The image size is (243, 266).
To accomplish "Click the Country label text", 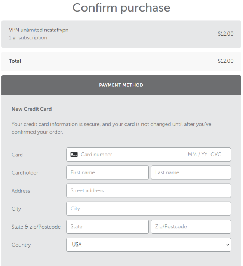I will (21, 245).
